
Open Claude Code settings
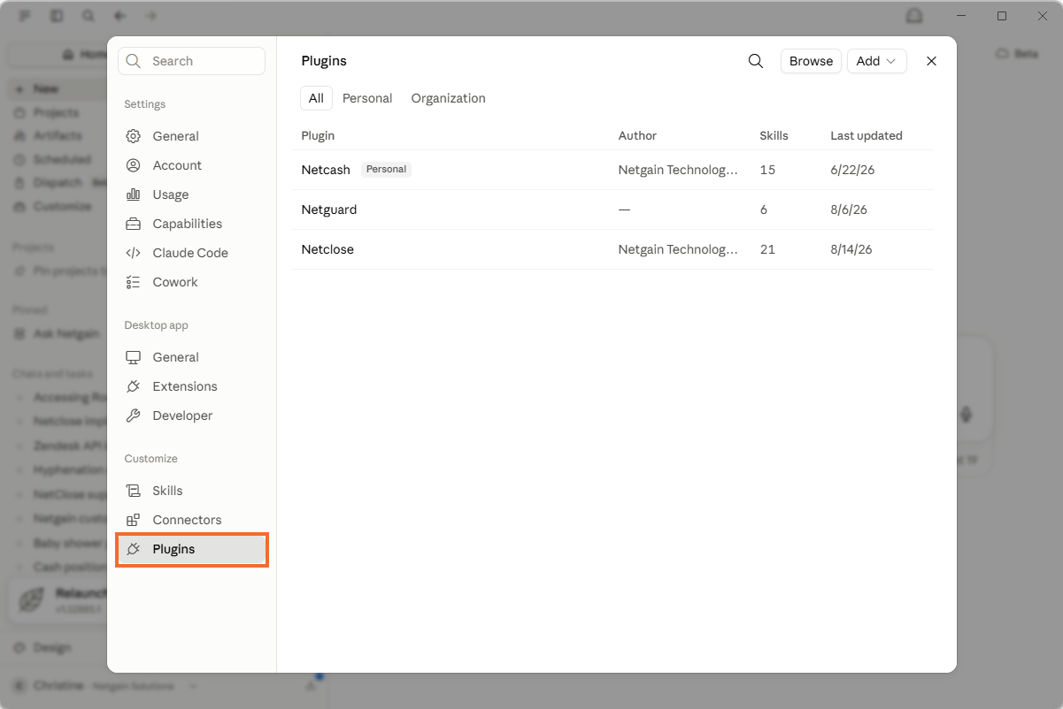click(x=191, y=253)
